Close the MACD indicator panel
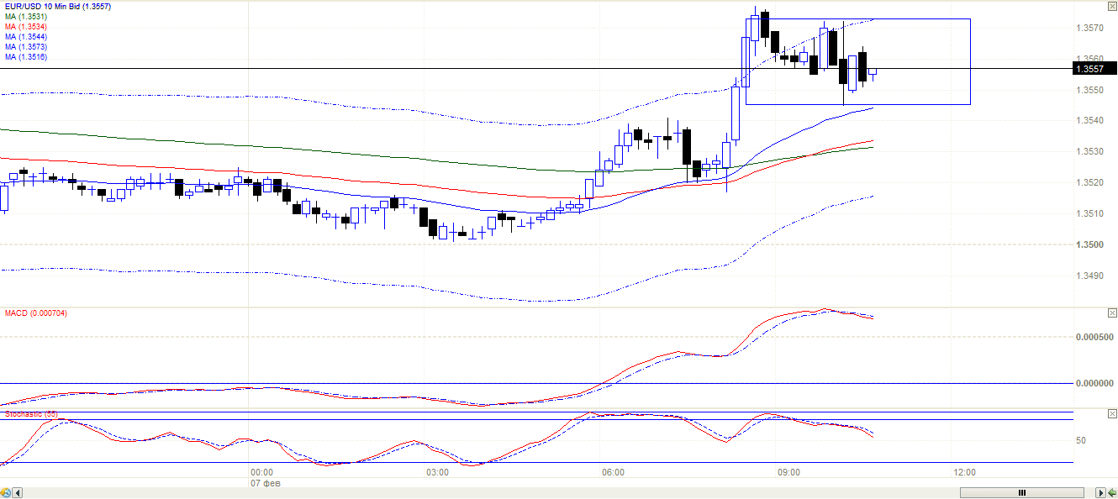The image size is (1118, 499). pyautogui.click(x=1111, y=313)
